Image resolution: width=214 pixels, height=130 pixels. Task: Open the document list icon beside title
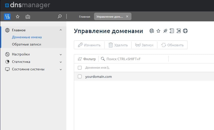172,31
